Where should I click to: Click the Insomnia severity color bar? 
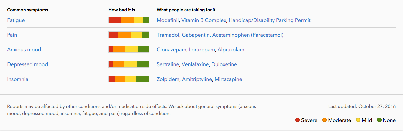pos(129,79)
